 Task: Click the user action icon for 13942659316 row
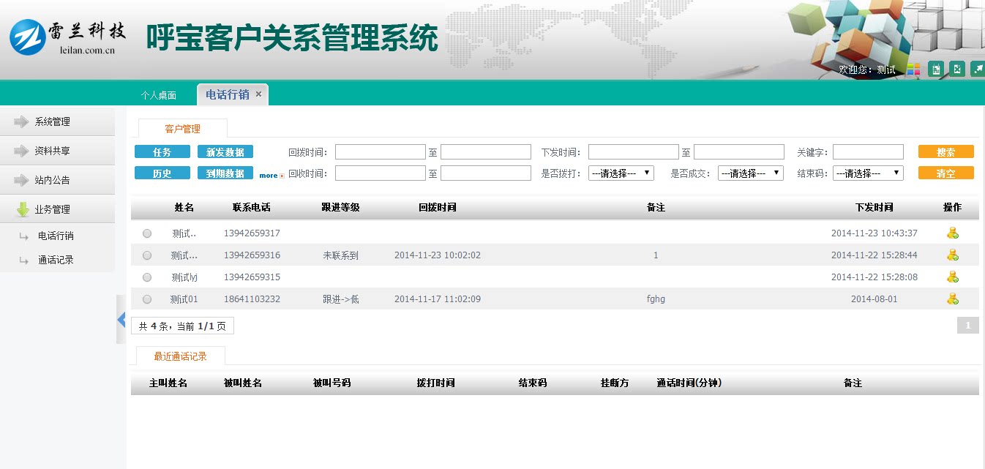(x=952, y=255)
